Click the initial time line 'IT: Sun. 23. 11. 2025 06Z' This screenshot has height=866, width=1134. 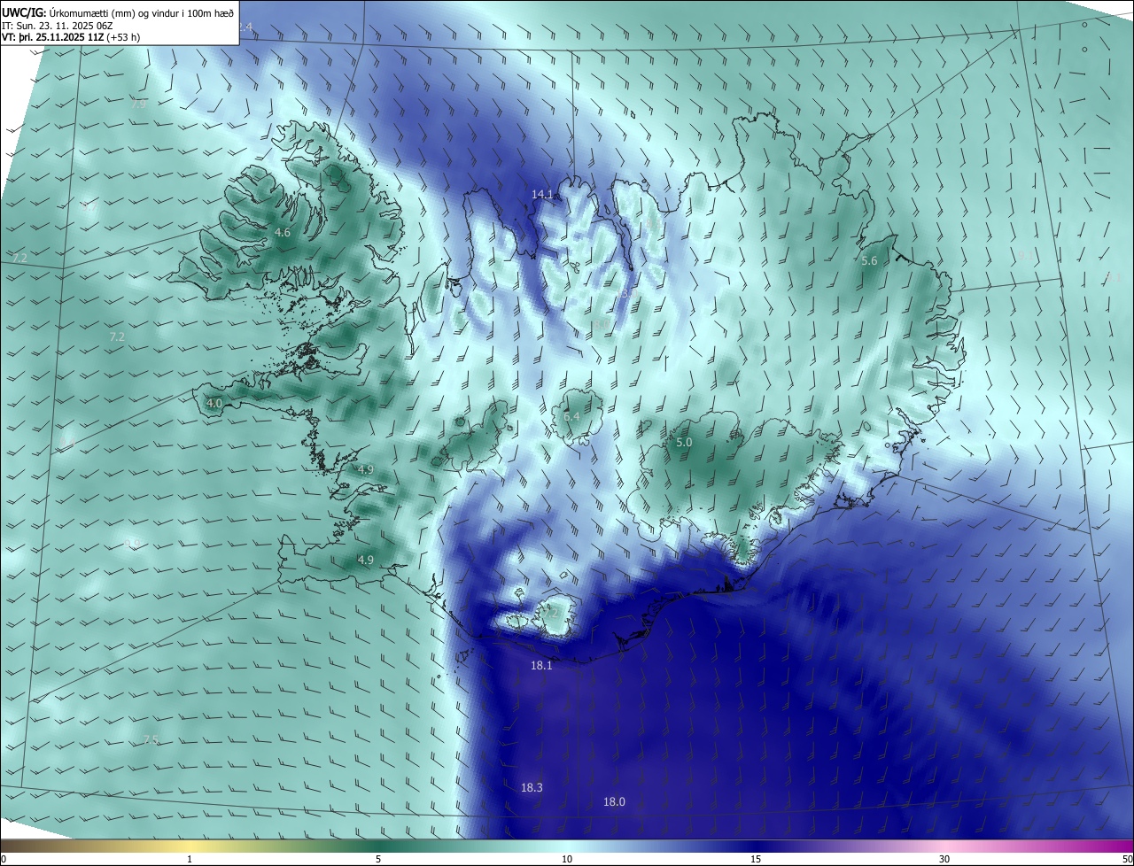tap(58, 26)
